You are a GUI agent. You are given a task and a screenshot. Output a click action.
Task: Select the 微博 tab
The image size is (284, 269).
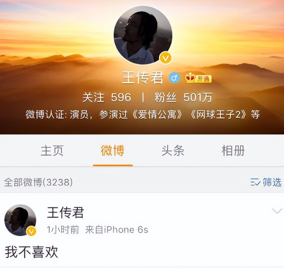click(x=113, y=151)
